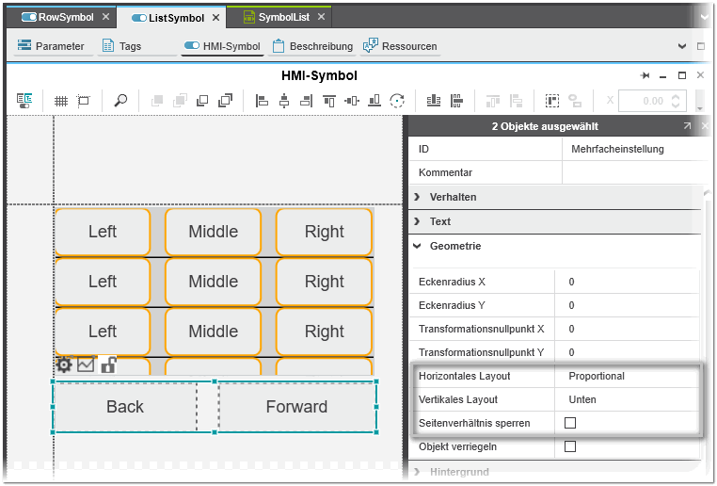Click the gear settings icon on canvas
This screenshot has height=486, width=717.
[x=64, y=365]
